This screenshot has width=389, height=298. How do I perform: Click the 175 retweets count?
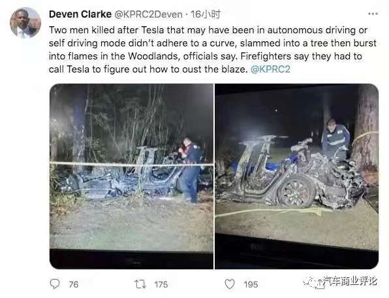pos(161,284)
